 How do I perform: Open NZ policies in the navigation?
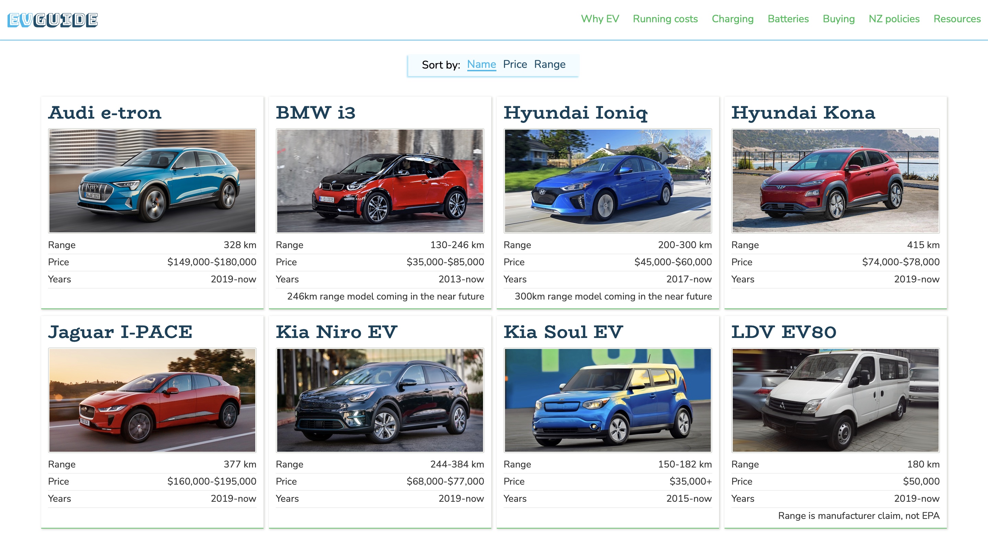coord(894,19)
